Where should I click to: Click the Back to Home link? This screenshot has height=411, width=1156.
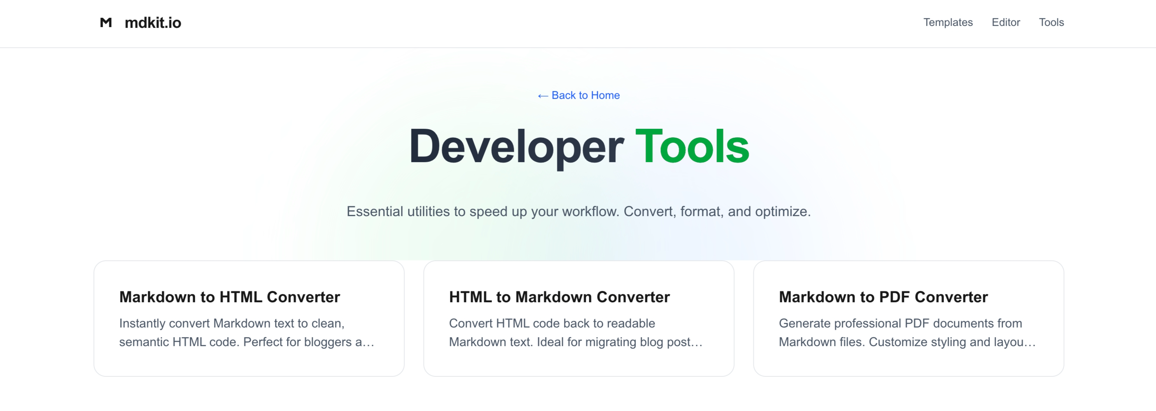578,95
